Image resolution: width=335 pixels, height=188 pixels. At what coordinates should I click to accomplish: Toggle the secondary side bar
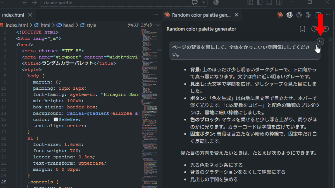[279, 3]
